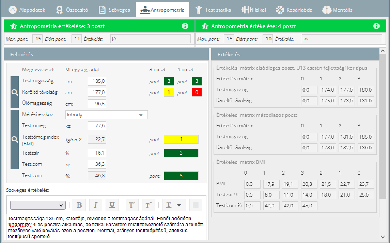Image resolution: width=390 pixels, height=243 pixels.
Task: Apply superscript formatting in the editor
Action: pyautogui.click(x=132, y=205)
